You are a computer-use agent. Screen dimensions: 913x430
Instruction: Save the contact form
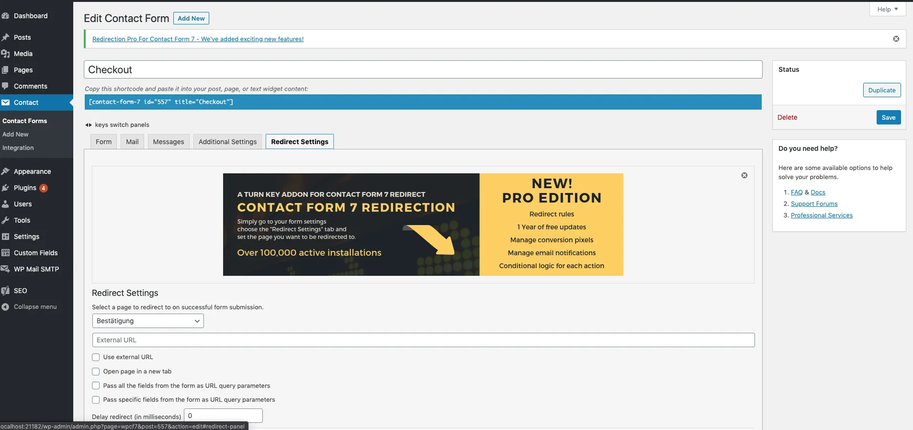pos(889,117)
